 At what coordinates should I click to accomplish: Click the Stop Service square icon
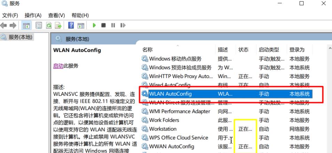pos(103,25)
